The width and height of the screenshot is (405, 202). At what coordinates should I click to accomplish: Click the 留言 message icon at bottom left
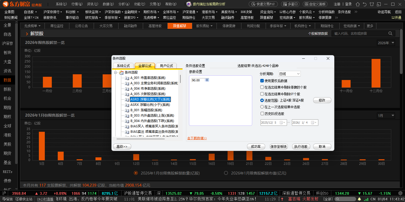point(4,199)
